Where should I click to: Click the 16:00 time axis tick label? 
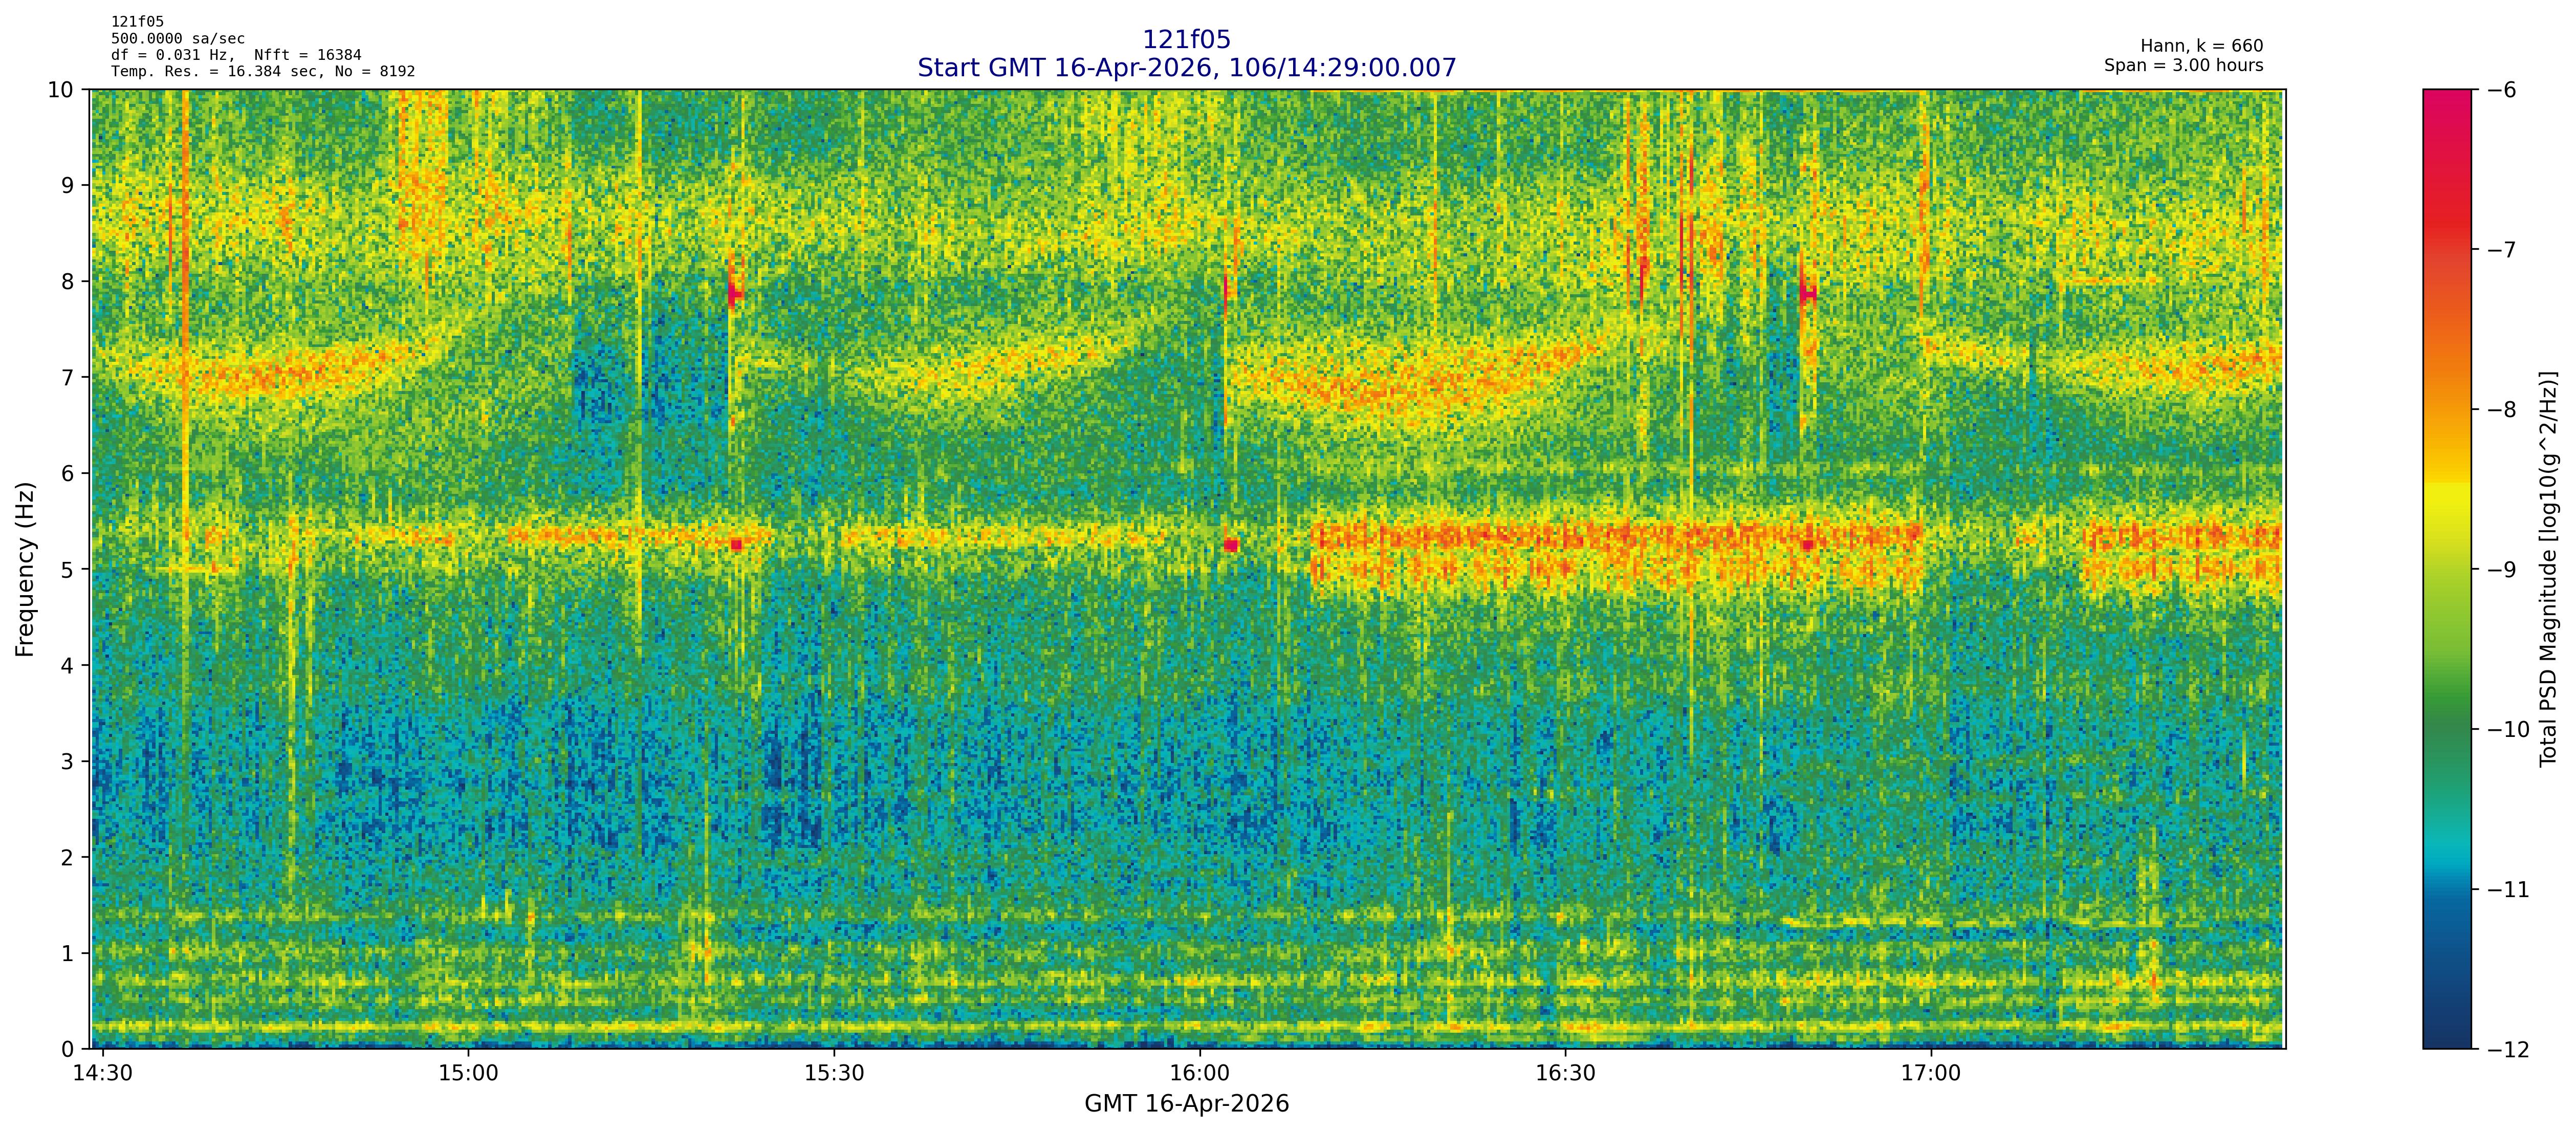[1199, 1073]
